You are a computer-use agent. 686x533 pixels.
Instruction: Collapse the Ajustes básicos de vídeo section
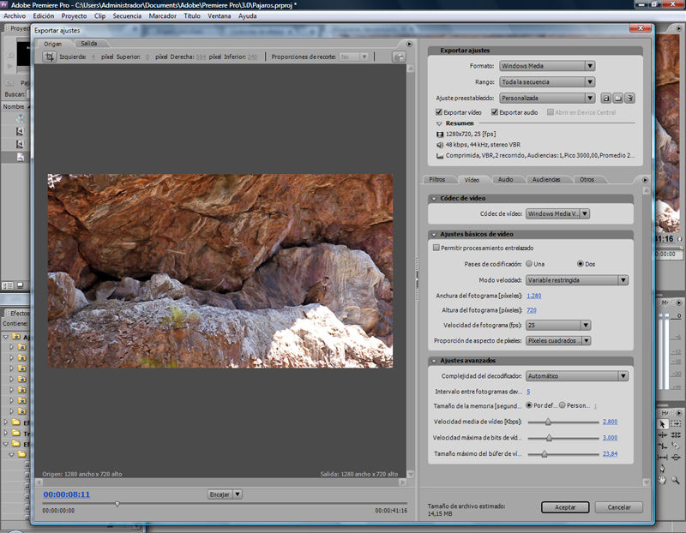pos(434,234)
